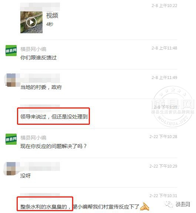The width and height of the screenshot is (196, 213).
Task: Open the pixelated user avatar above 没呀
Action: point(11,169)
